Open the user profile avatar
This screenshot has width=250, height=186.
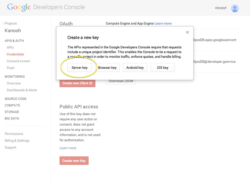[235, 8]
